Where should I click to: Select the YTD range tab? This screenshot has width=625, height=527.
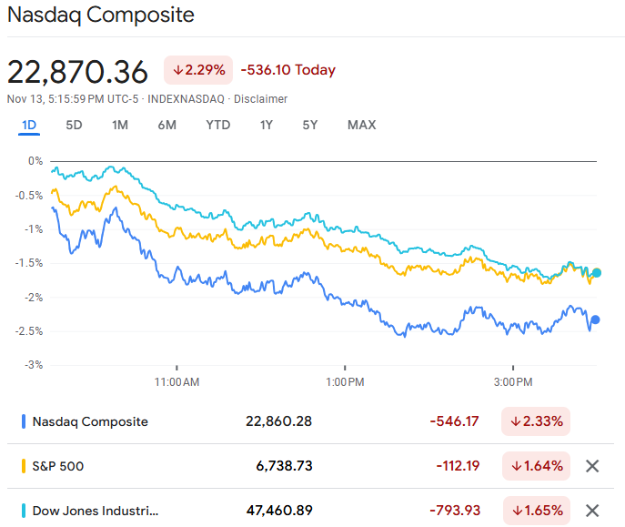pyautogui.click(x=217, y=125)
